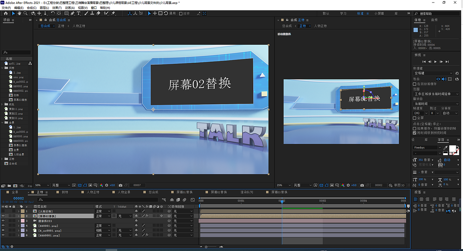Hide layer 屏幕02替换 with eye toggle
463x251 pixels.
[3, 216]
